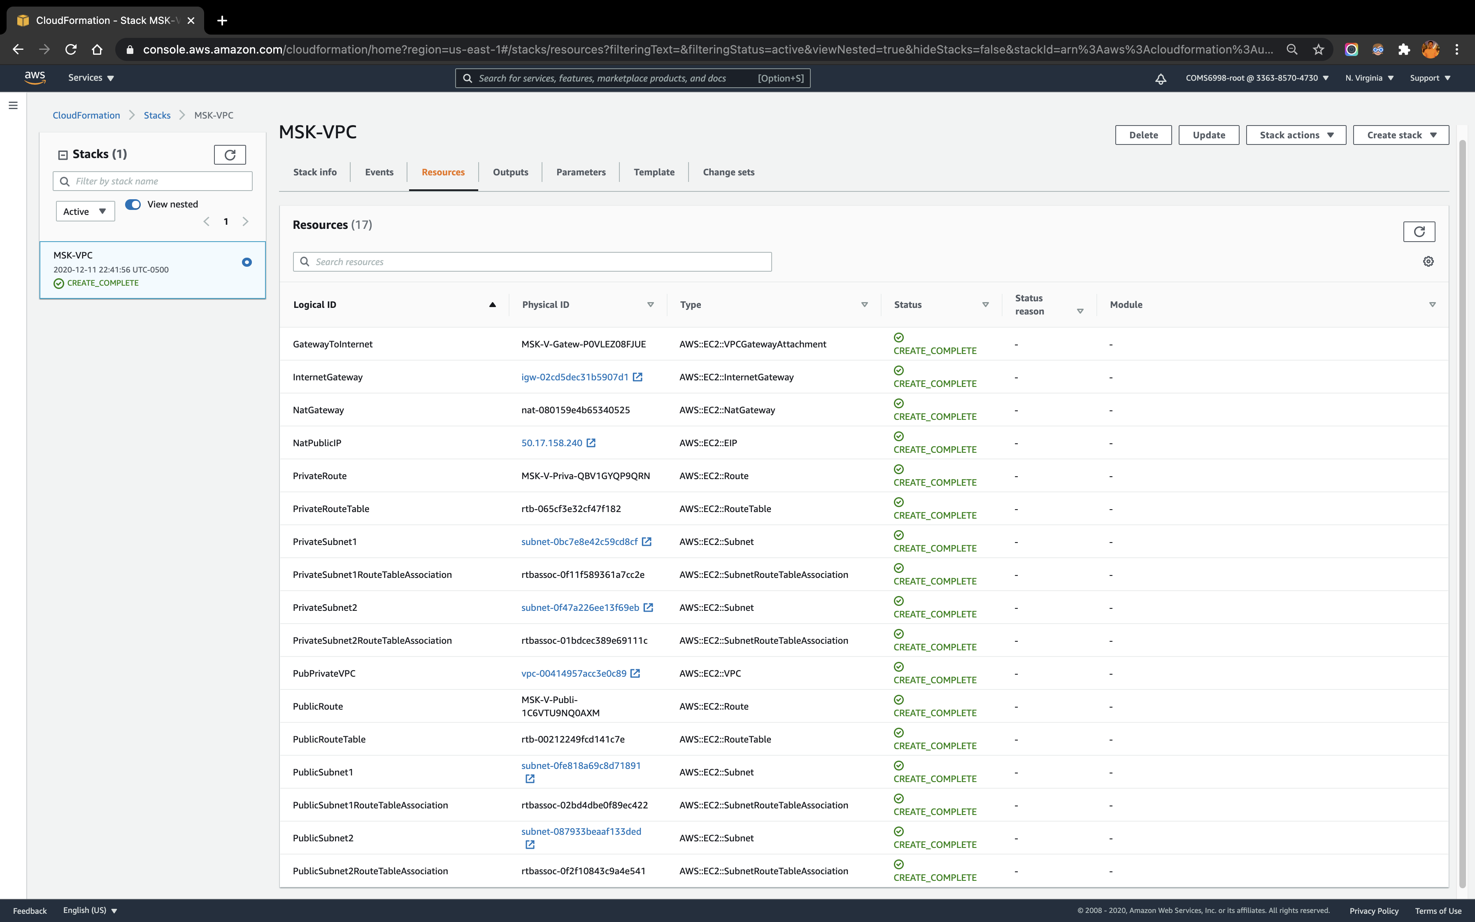Open external link icon for subnet-0fe818a69c8d71891
This screenshot has width=1475, height=922.
click(x=530, y=779)
